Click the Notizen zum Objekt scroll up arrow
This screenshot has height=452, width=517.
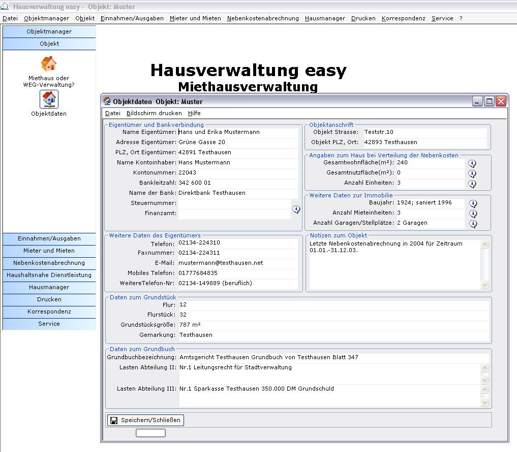(x=484, y=244)
